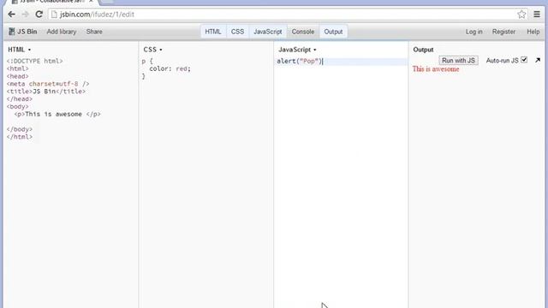This screenshot has height=308, width=548.
Task: Expand the JavaScript panel dropdown arrow
Action: pos(314,50)
